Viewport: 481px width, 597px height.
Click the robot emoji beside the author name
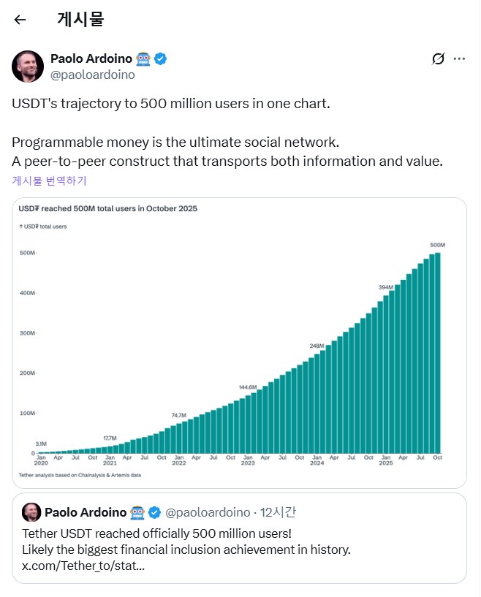143,58
